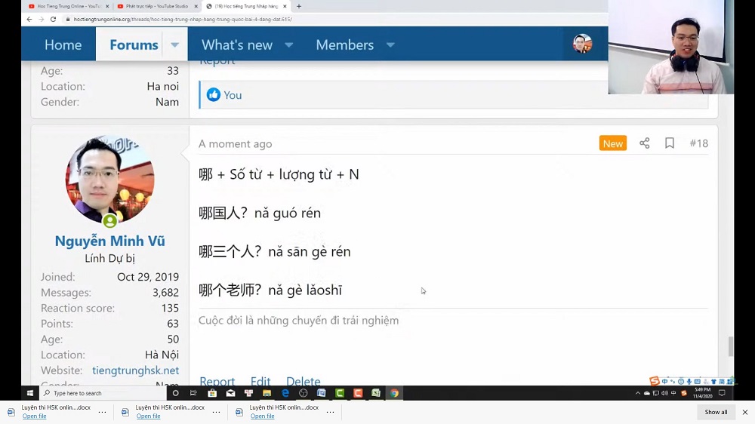The height and width of the screenshot is (424, 755).
Task: Open options for second downloaded docx
Action: pos(216,412)
